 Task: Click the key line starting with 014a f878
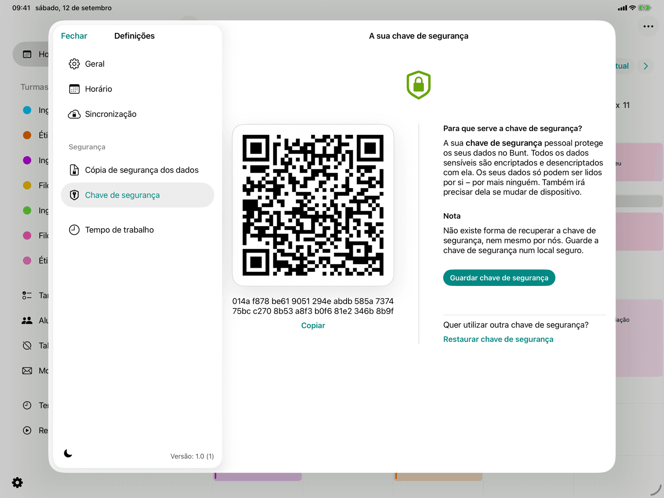[x=313, y=301]
